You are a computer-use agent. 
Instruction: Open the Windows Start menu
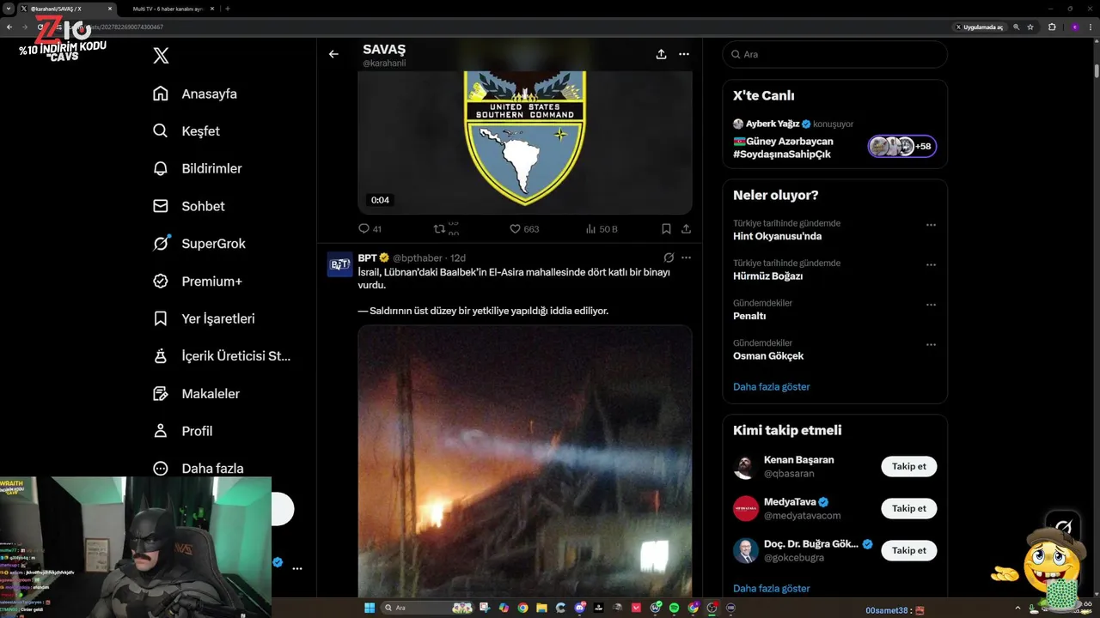click(x=370, y=608)
